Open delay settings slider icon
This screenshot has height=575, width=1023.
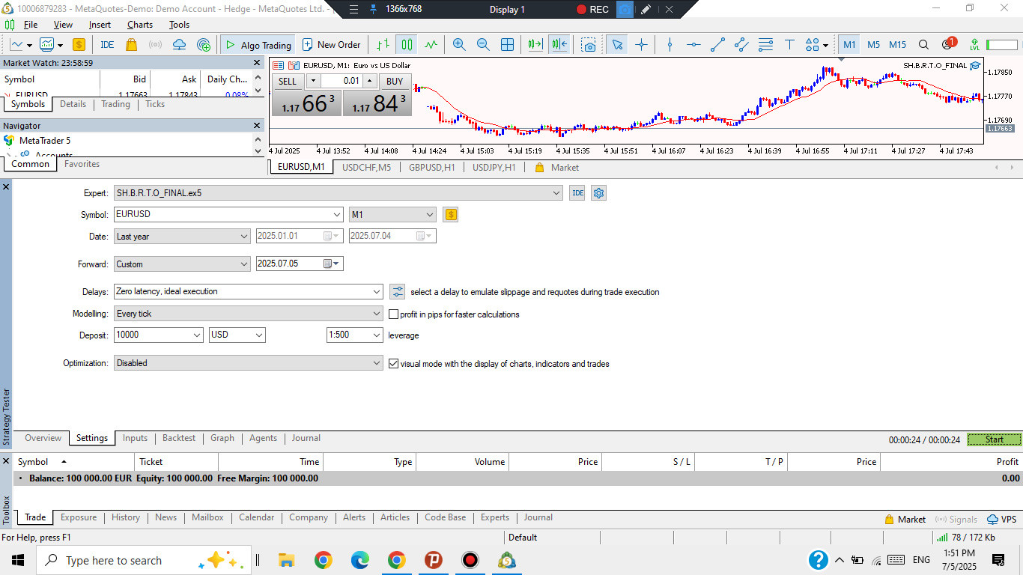[x=397, y=292]
